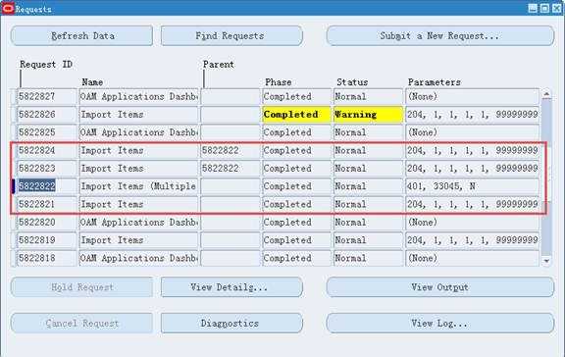Minimize the Requests window
This screenshot has width=565, height=357.
pyautogui.click(x=533, y=8)
